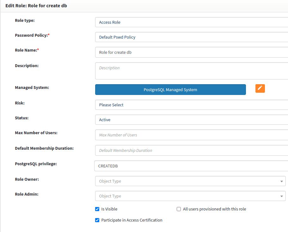Click the PostgreSQL Managed System button

(x=170, y=90)
